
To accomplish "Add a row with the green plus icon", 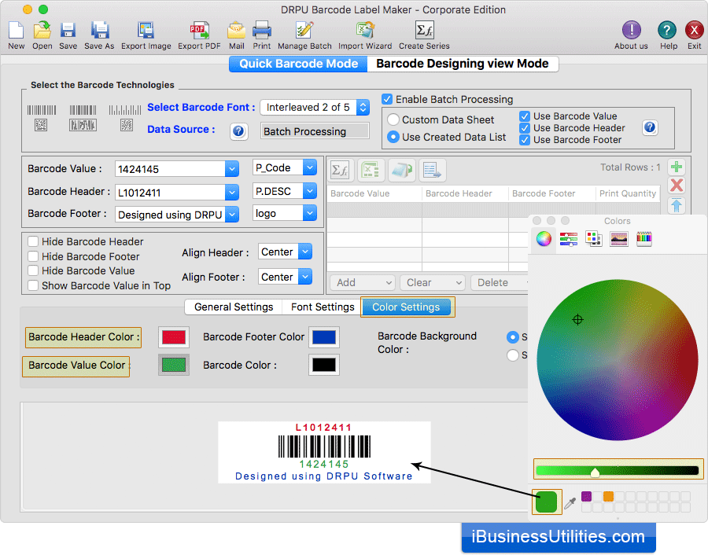I will (x=676, y=167).
